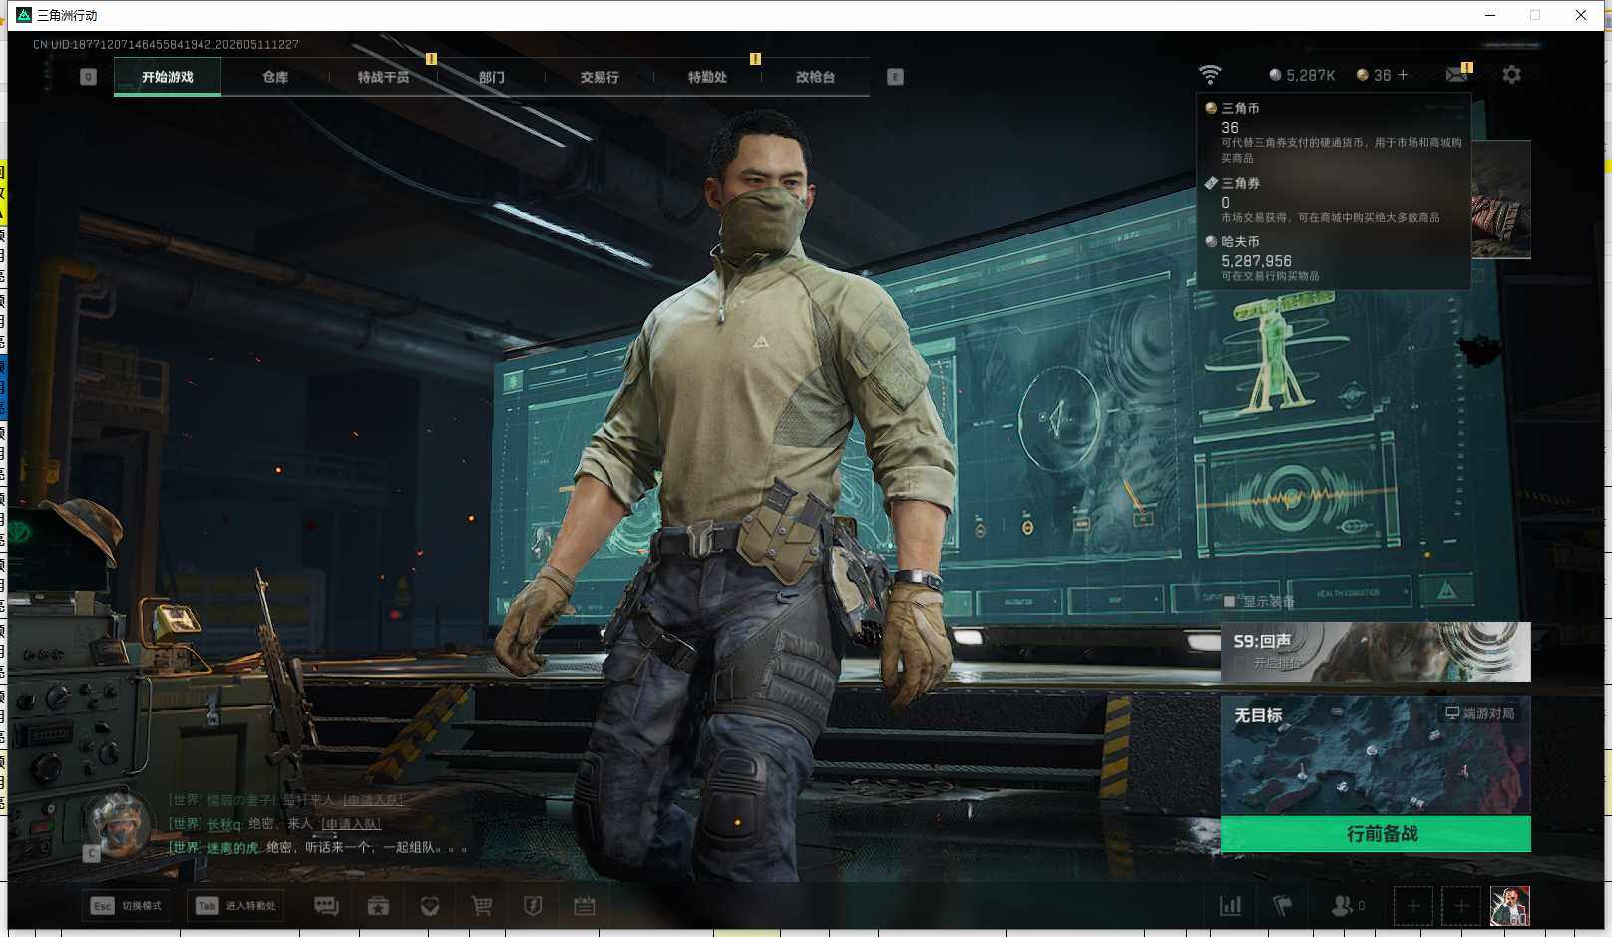The width and height of the screenshot is (1612, 937).
Task: Open the settings gear icon
Action: tap(1512, 75)
